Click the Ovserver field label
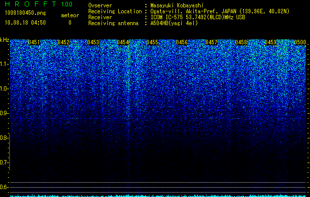This screenshot has height=197, width=310. (x=100, y=5)
